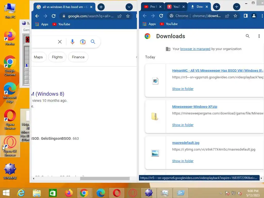Viewport: 264px width, 198px height.
Task: Click Microsoft Edge taskbar icon
Action: (101, 193)
